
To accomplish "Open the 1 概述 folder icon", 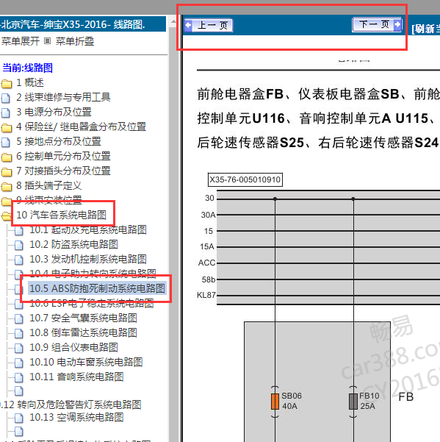I will (x=7, y=83).
